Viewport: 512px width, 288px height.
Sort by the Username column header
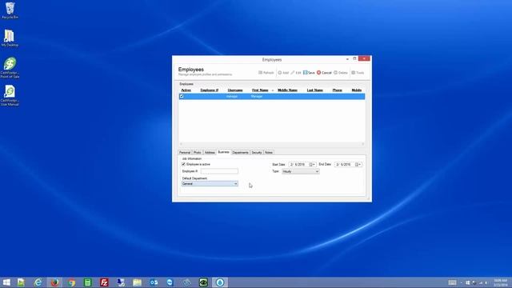click(235, 90)
